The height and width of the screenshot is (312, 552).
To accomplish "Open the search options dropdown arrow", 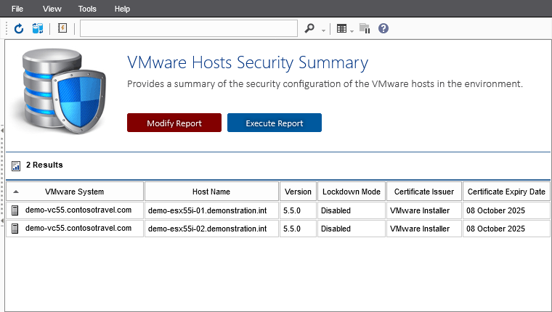I will (x=323, y=30).
